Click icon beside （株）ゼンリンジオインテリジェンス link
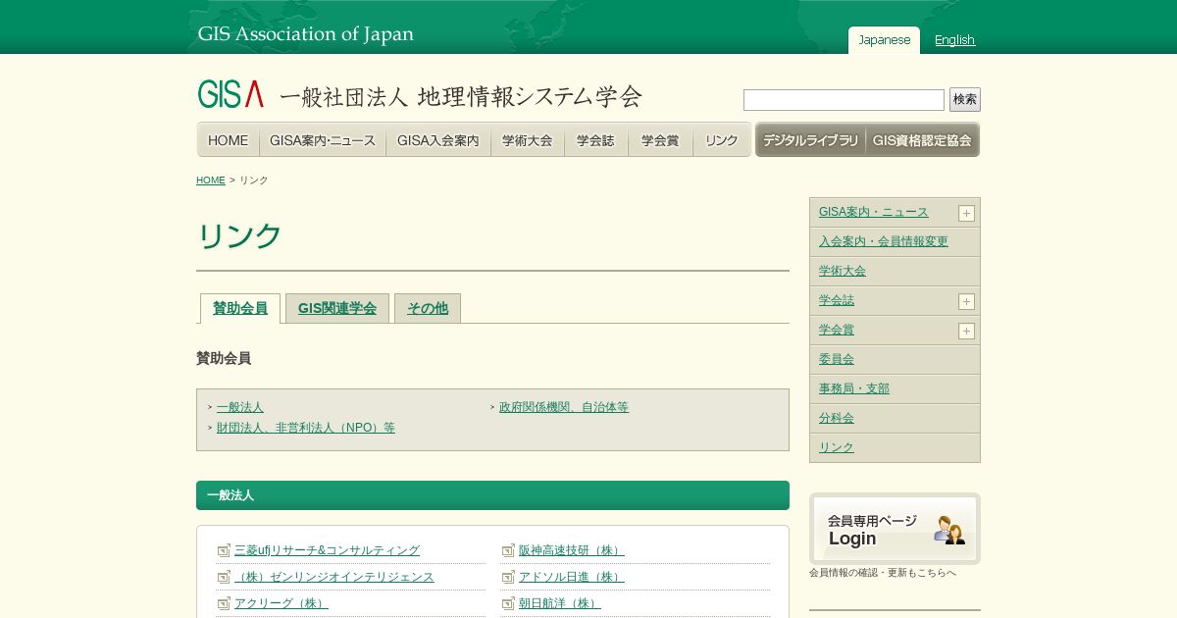 point(224,577)
